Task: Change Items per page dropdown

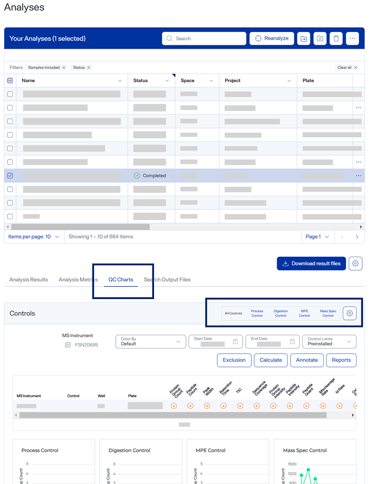Action: (x=34, y=237)
